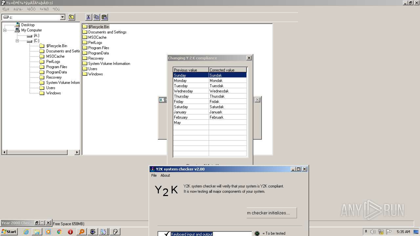Click tree panel horizontal scrollbar right arrow
The image size is (420, 236).
coord(77,152)
